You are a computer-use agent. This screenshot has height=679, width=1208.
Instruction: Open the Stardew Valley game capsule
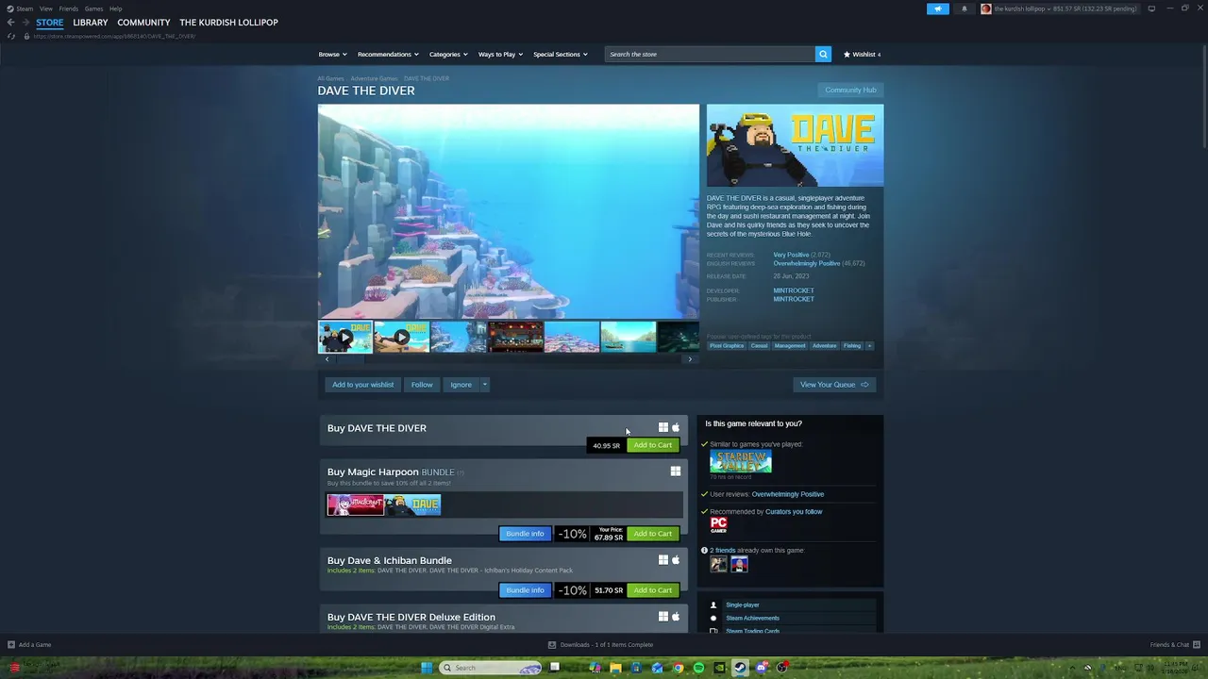click(741, 461)
